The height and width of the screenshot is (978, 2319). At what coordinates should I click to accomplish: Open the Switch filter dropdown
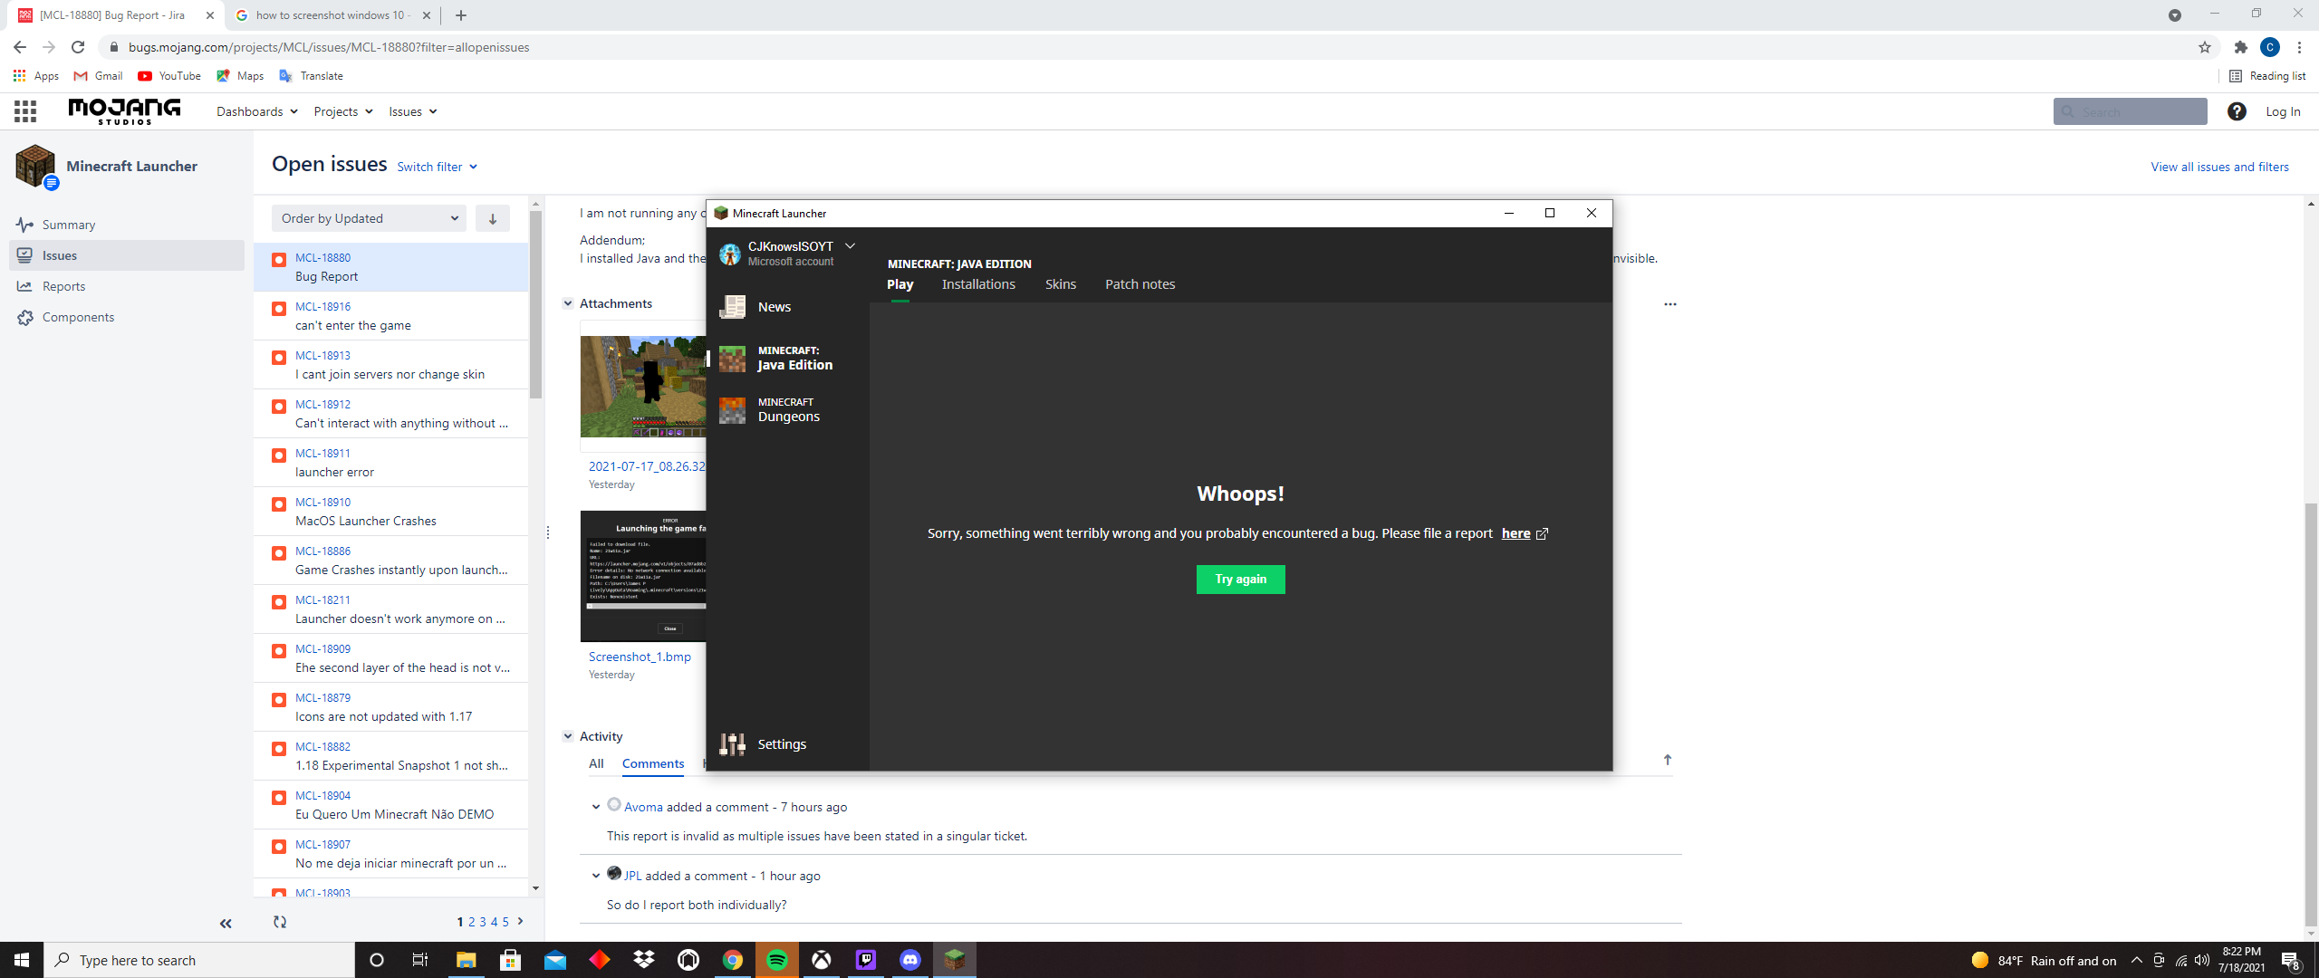pos(437,167)
